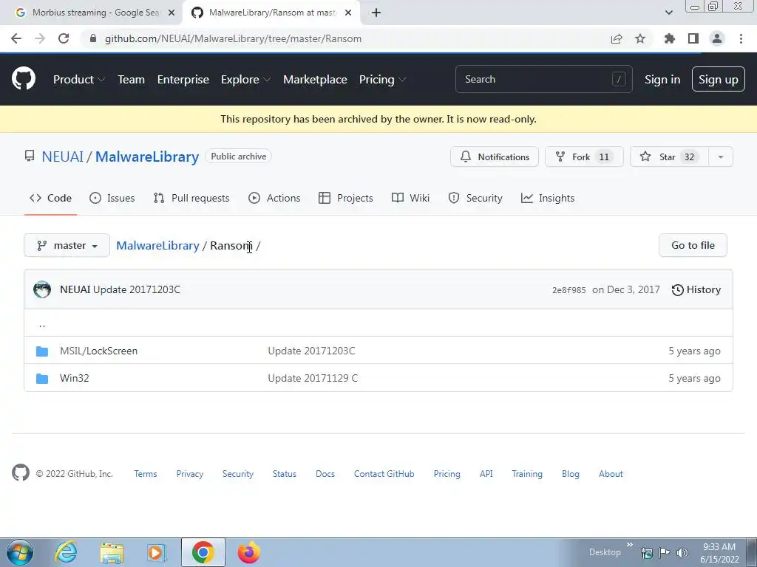Click the Sign up button
The width and height of the screenshot is (757, 567).
coord(718,79)
